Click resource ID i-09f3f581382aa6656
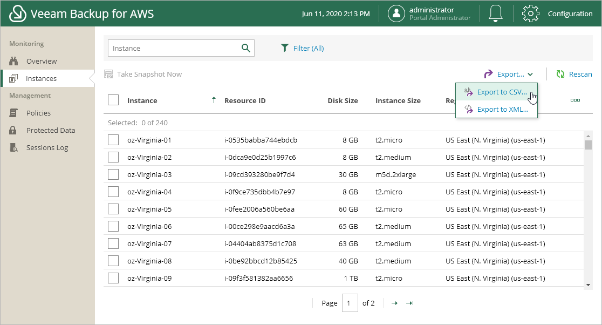The width and height of the screenshot is (602, 325). pyautogui.click(x=258, y=278)
